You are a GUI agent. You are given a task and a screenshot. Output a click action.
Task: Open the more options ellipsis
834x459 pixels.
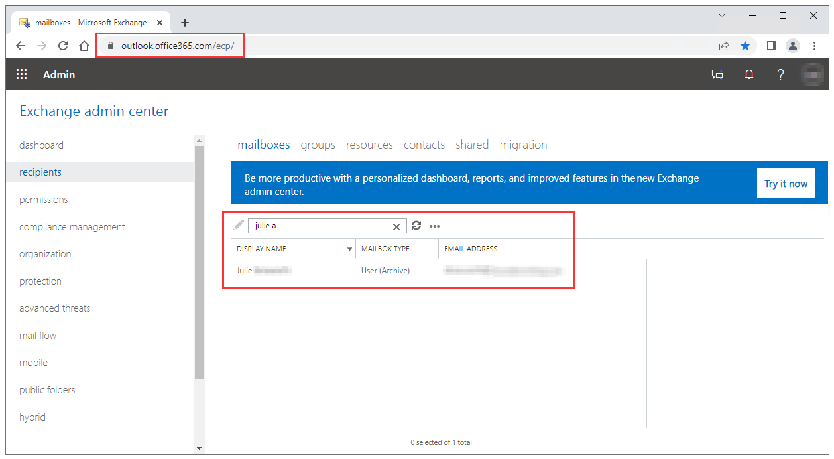point(435,226)
